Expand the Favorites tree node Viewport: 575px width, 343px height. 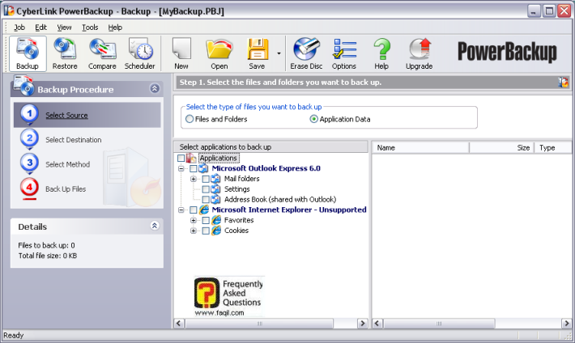click(194, 220)
